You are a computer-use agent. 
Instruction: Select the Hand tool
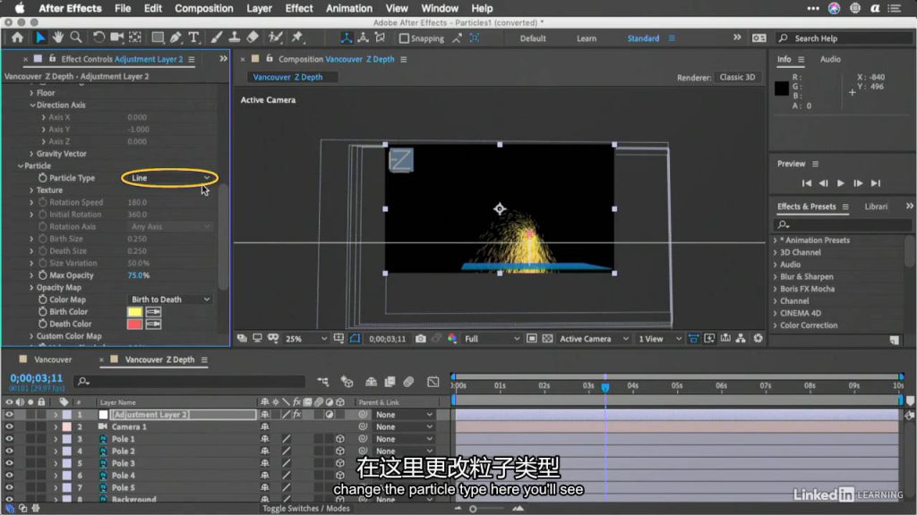coord(58,38)
